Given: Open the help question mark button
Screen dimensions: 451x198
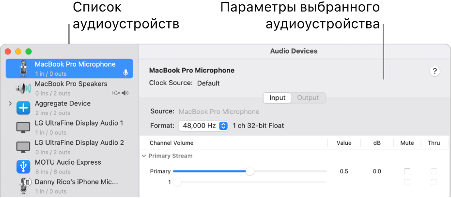Looking at the screenshot, I should tap(435, 71).
